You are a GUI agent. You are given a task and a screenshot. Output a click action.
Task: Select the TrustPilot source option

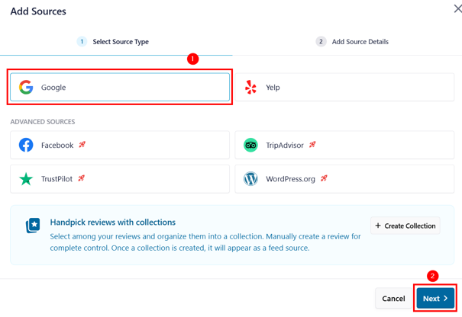pyautogui.click(x=120, y=179)
